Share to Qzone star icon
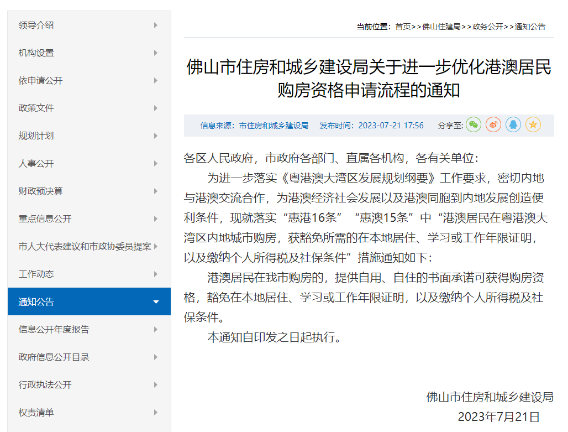568x432 pixels. click(x=533, y=125)
